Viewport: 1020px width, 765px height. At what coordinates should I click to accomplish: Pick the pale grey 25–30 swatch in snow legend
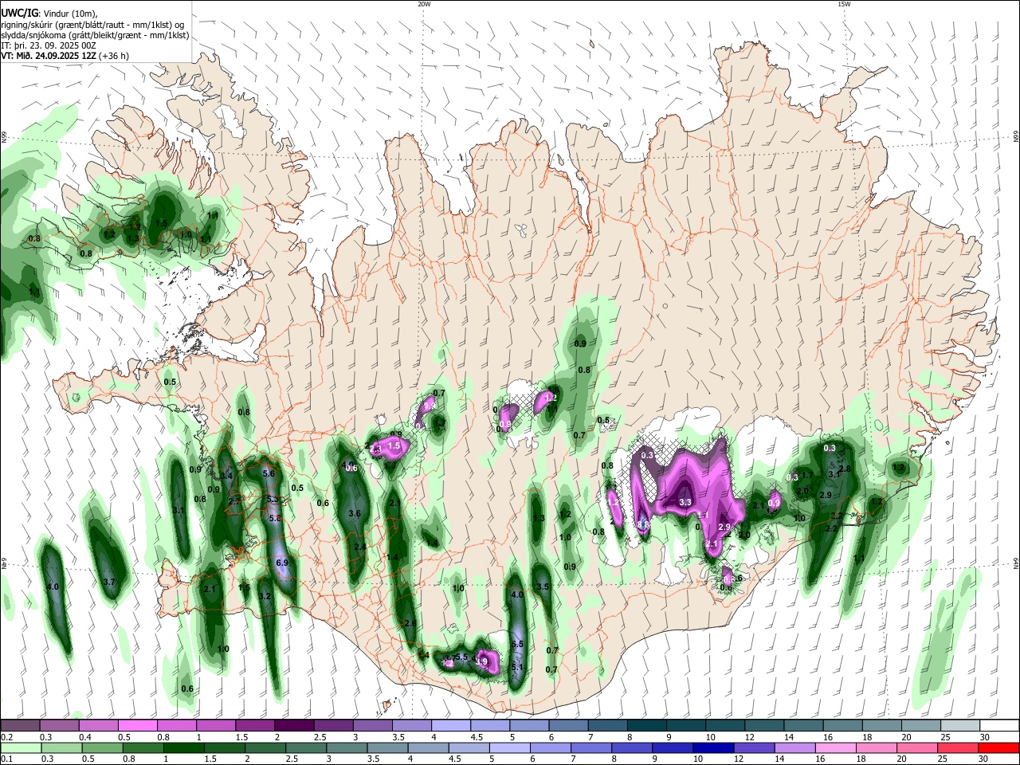(x=961, y=726)
